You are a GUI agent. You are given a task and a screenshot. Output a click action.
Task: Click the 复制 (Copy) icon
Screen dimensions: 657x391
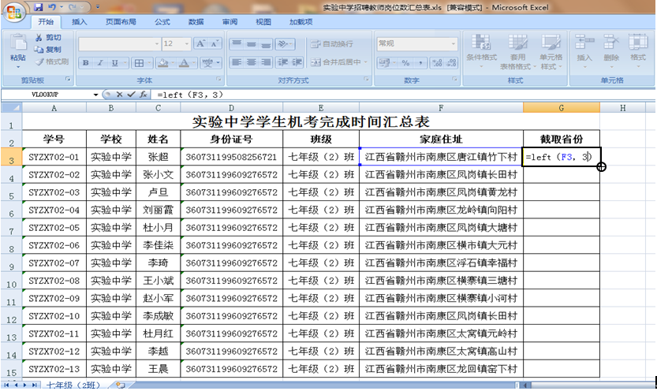click(39, 50)
